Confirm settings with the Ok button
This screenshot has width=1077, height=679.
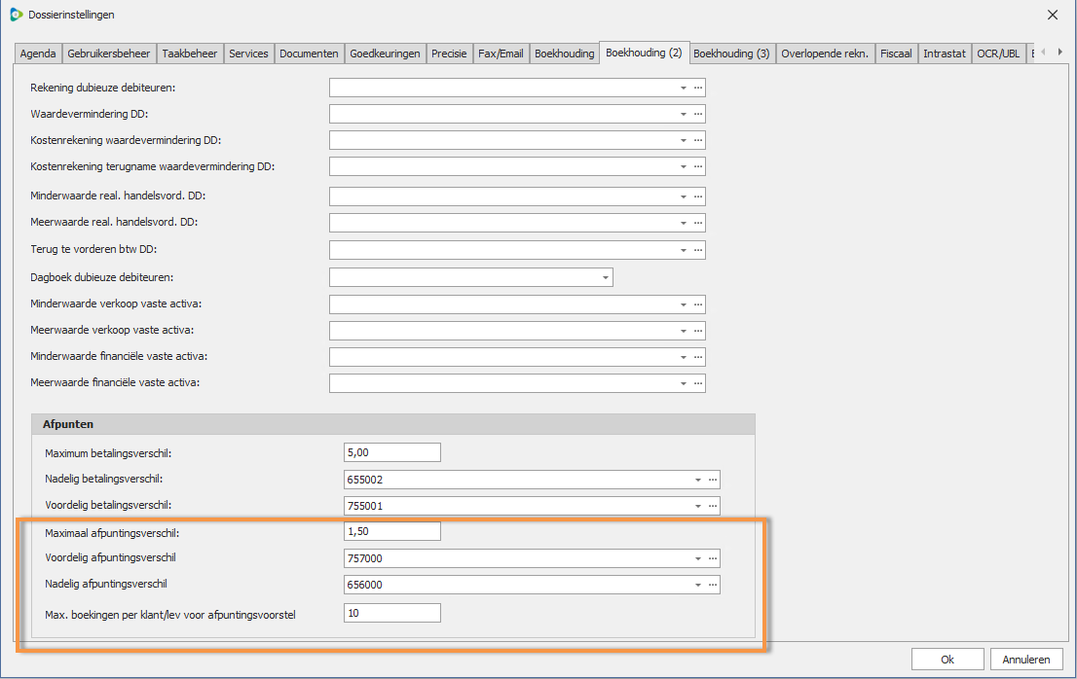point(947,660)
